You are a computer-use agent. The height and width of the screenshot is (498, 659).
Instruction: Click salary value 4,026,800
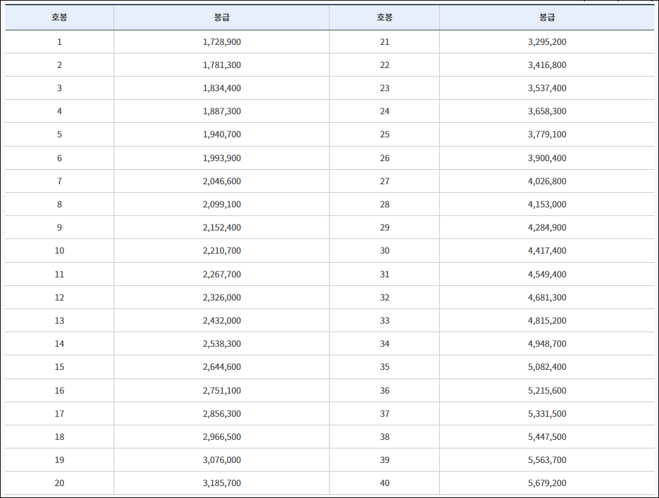(547, 182)
